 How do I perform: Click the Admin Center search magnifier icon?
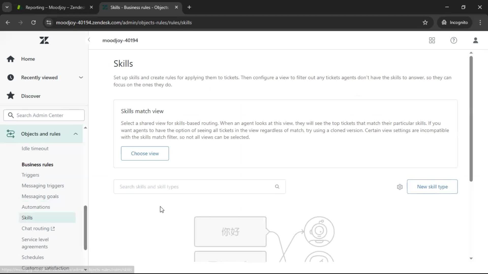(x=11, y=115)
